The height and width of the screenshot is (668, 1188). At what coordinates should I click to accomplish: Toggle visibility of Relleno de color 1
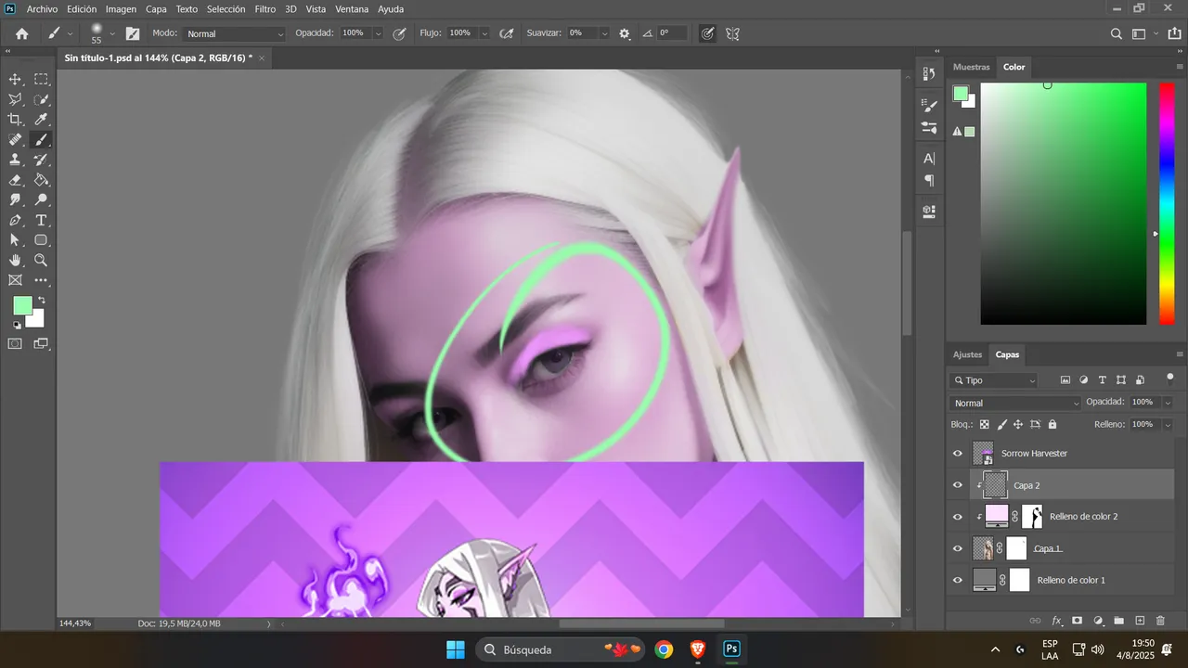[958, 580]
